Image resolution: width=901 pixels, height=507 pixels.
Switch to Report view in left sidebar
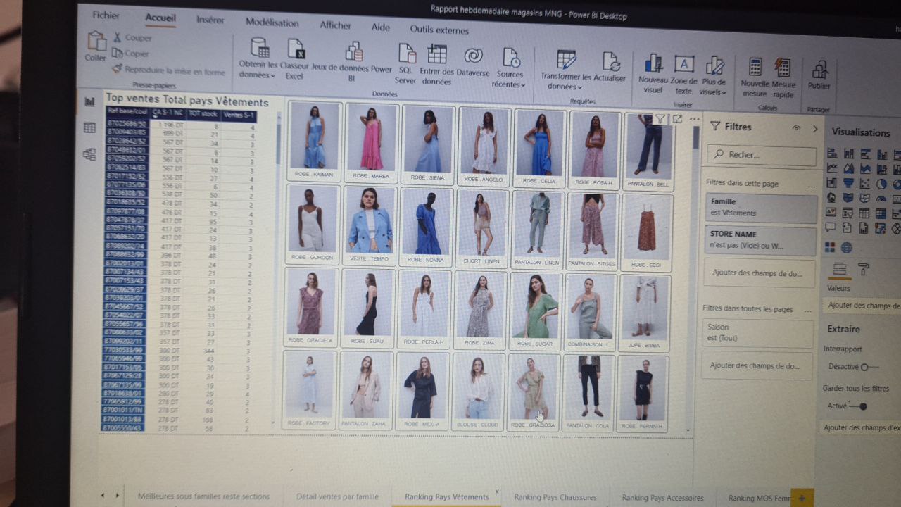[x=89, y=101]
